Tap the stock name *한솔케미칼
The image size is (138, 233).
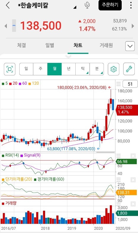coord(33,5)
